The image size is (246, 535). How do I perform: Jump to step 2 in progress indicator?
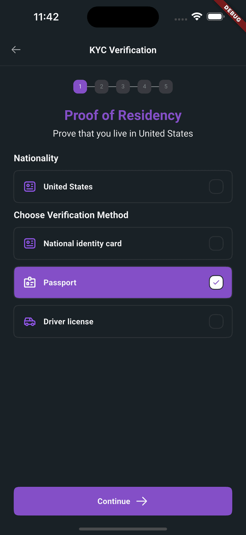pos(101,86)
